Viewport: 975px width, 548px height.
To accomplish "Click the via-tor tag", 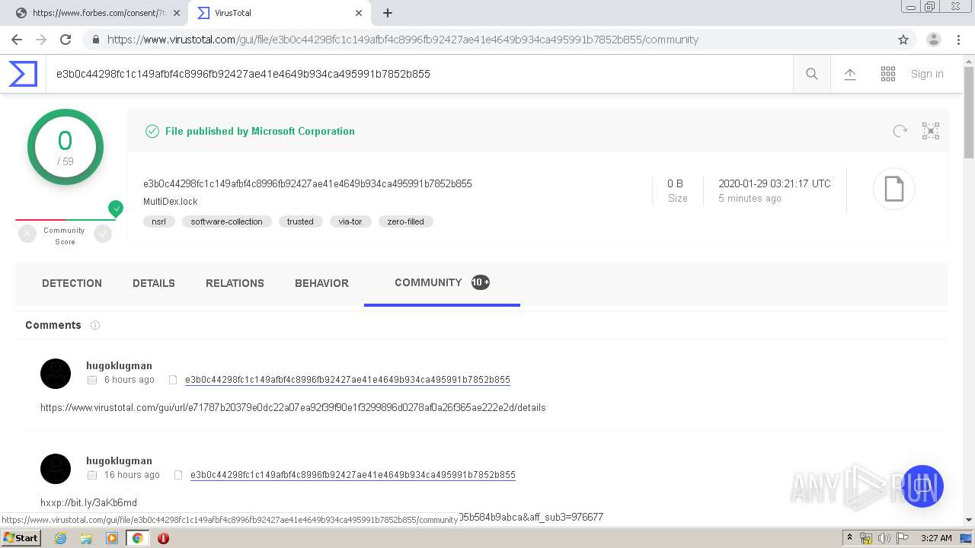I will point(350,221).
